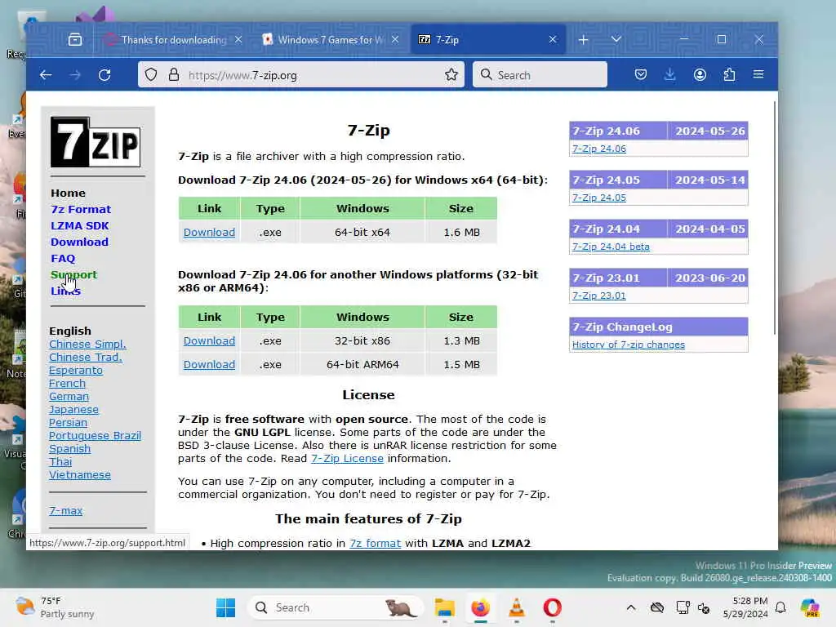This screenshot has width=836, height=627.
Task: Switch language to Vietnamese
Action: pos(80,475)
